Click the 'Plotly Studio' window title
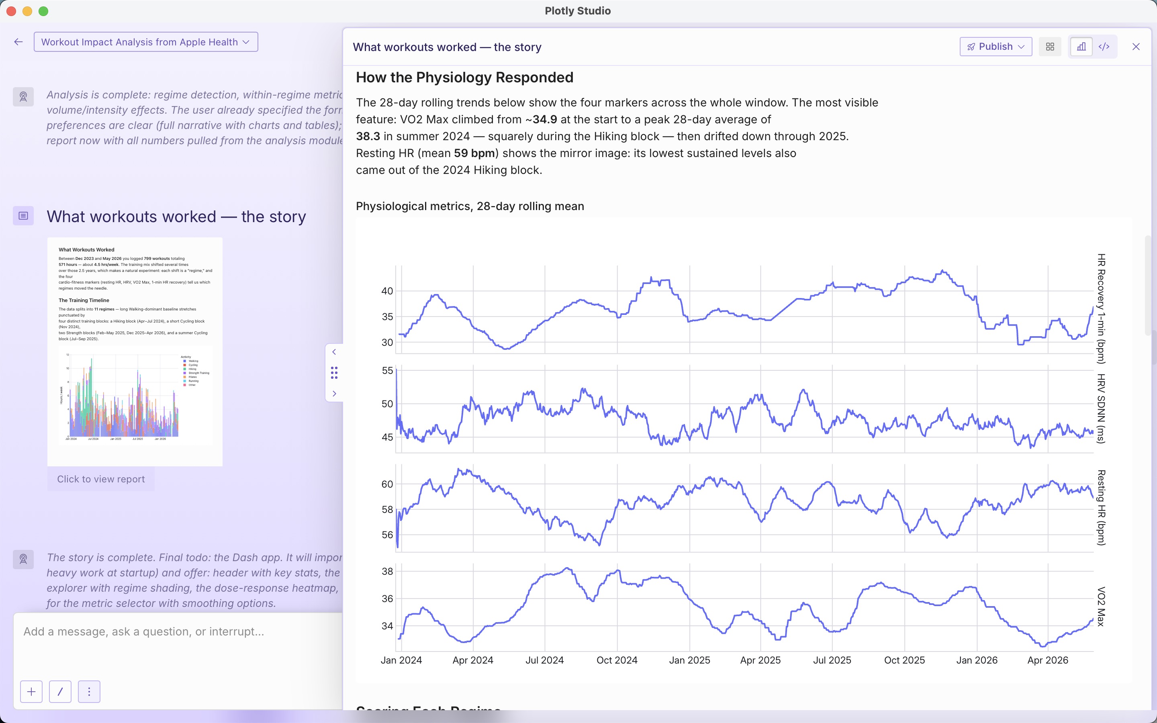 (578, 10)
